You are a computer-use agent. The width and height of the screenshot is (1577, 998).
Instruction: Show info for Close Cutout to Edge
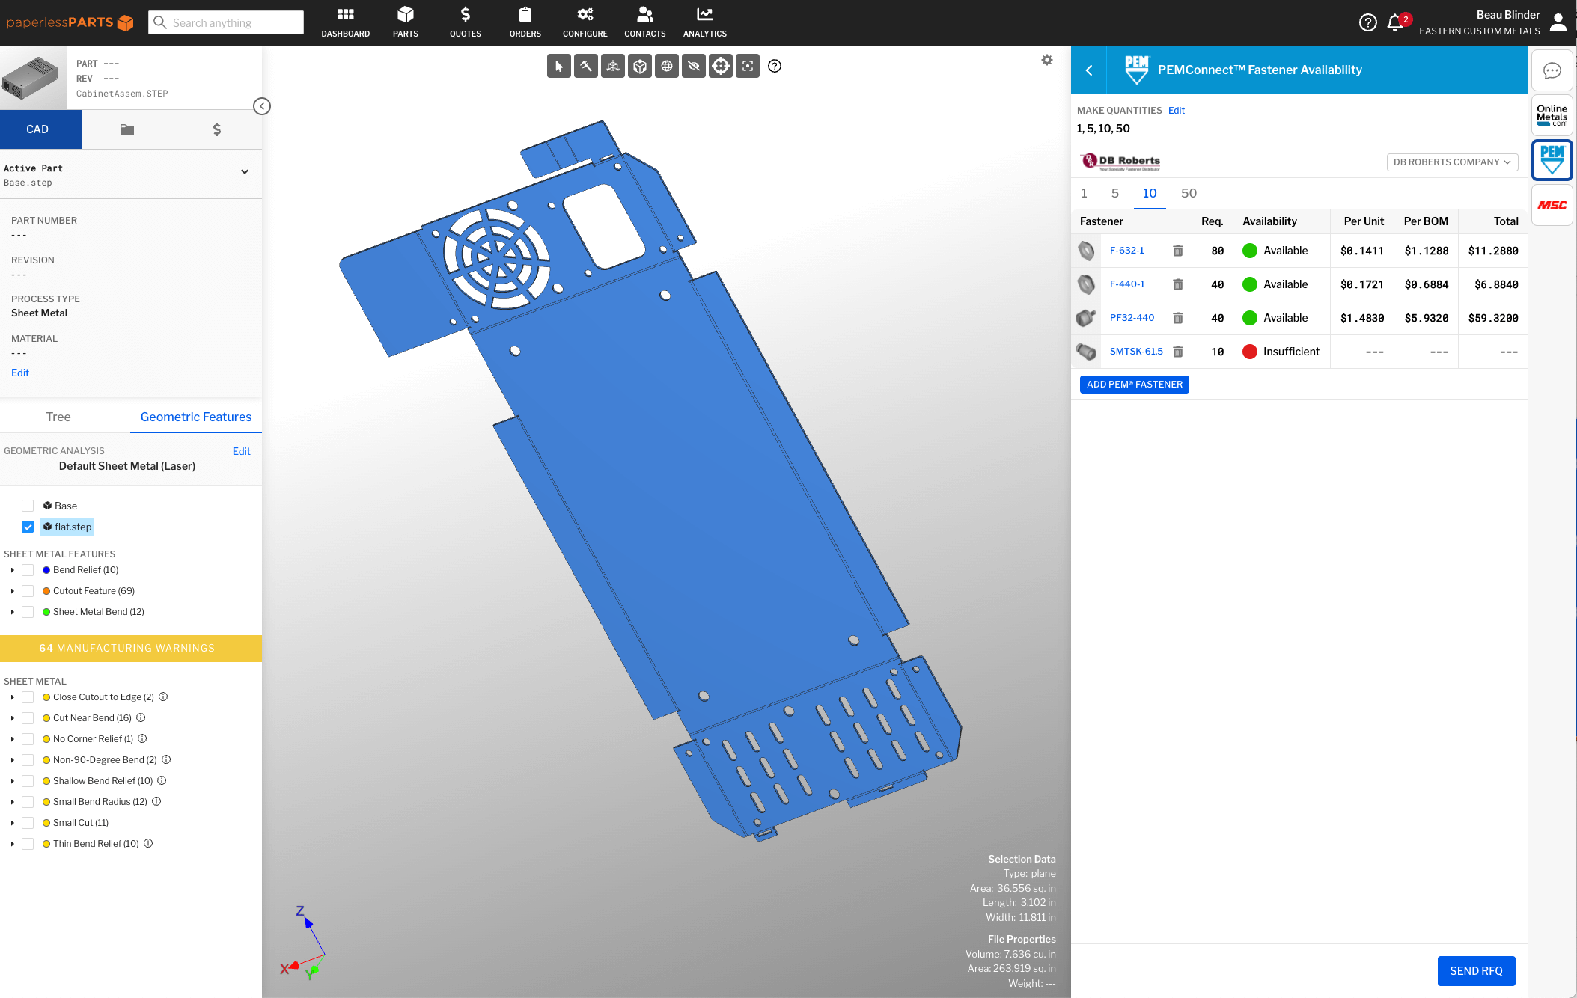(x=163, y=697)
